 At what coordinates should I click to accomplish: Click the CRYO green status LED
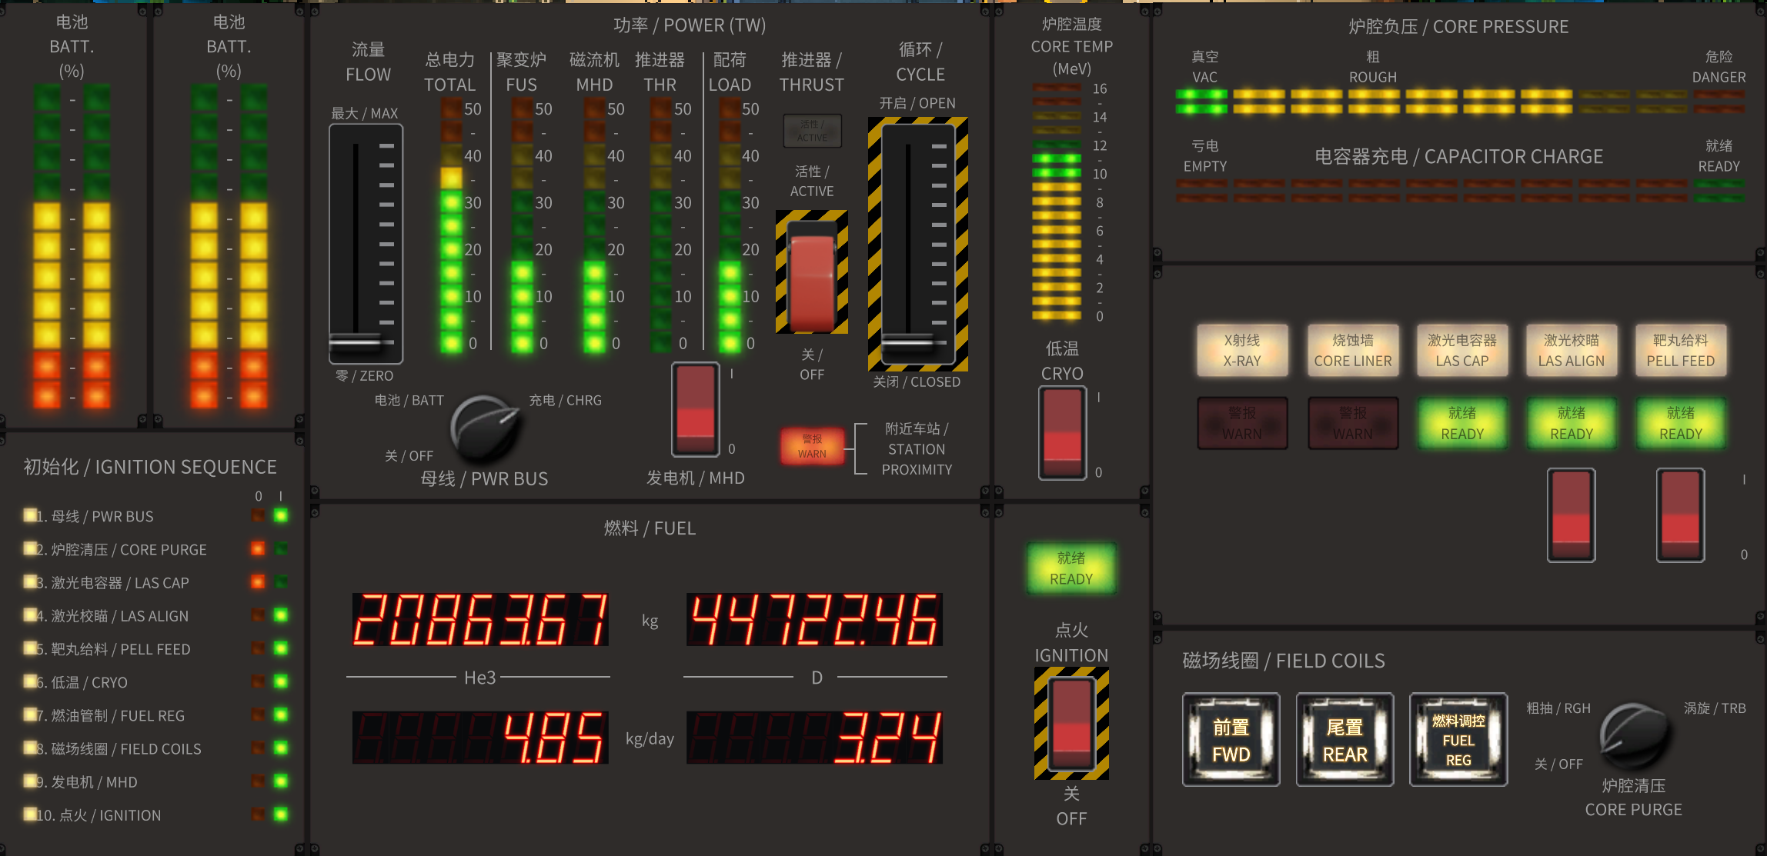coord(281,681)
